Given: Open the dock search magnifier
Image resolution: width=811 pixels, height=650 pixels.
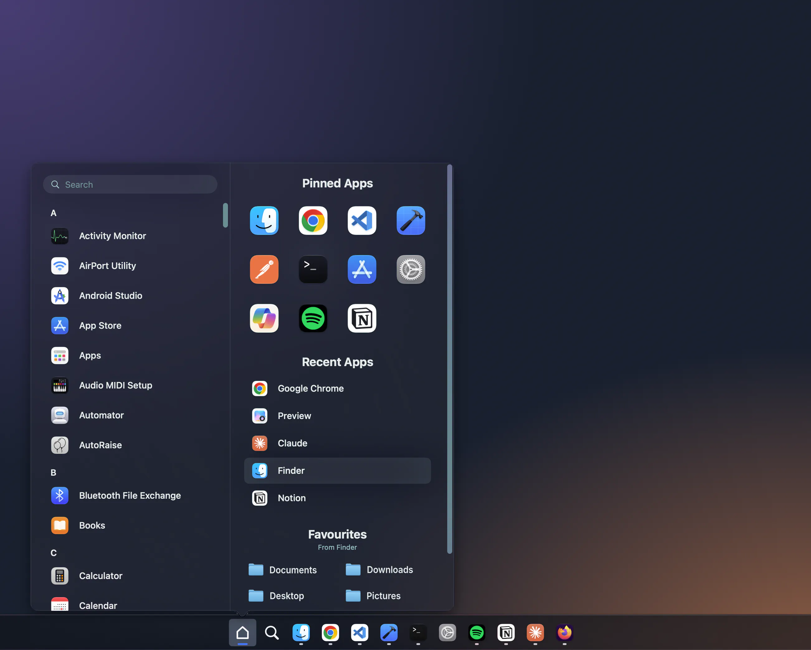Looking at the screenshot, I should [x=272, y=633].
